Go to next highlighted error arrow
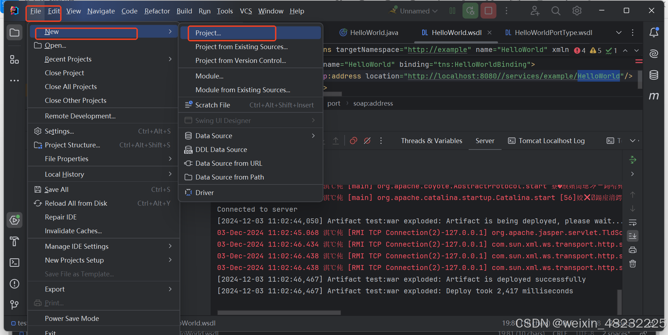668x335 pixels. (x=637, y=50)
